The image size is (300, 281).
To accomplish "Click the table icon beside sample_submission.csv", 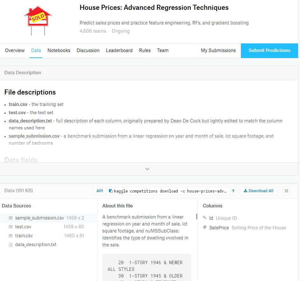I will (x=11, y=218).
